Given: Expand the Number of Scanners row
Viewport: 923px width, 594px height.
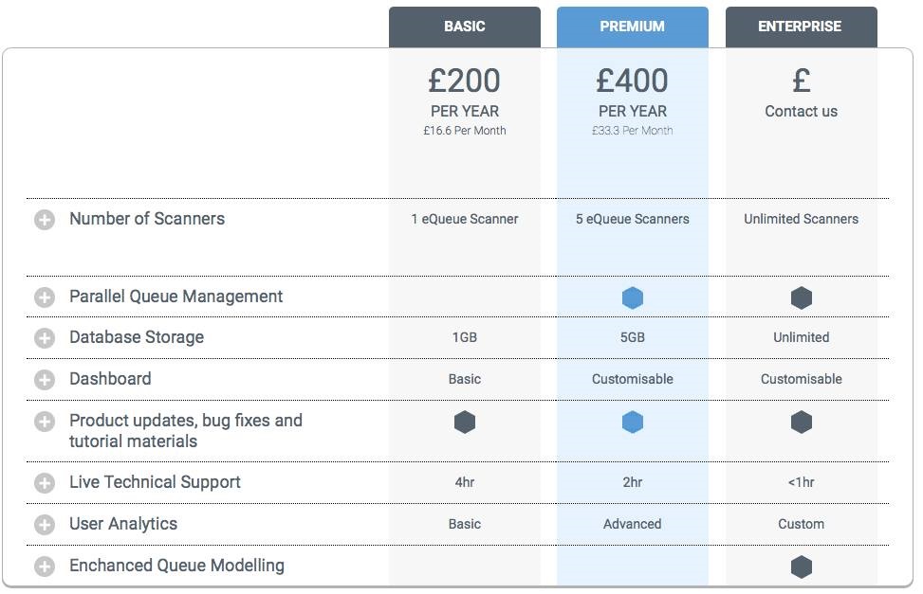Looking at the screenshot, I should click(45, 220).
